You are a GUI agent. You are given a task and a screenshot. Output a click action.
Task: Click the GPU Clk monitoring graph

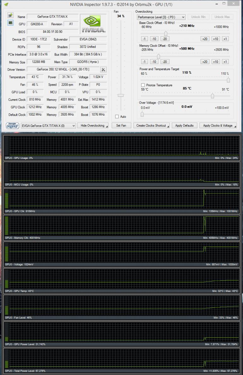[x=122, y=201]
